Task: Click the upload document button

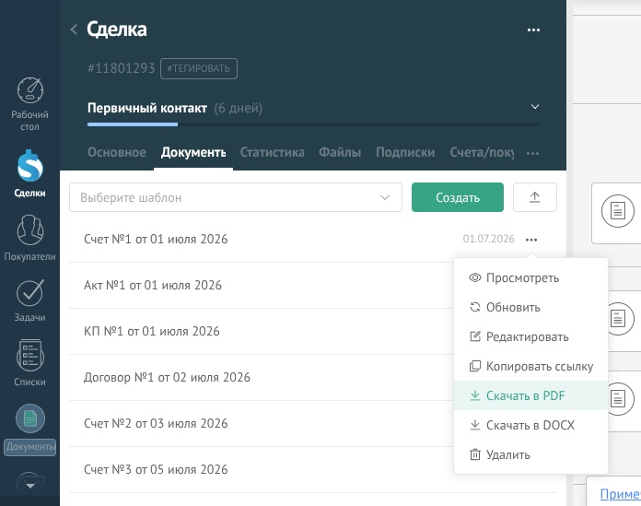Action: point(535,197)
